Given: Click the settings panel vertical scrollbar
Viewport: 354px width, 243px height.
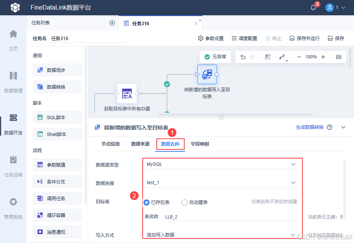Looking at the screenshot, I should pos(344,190).
